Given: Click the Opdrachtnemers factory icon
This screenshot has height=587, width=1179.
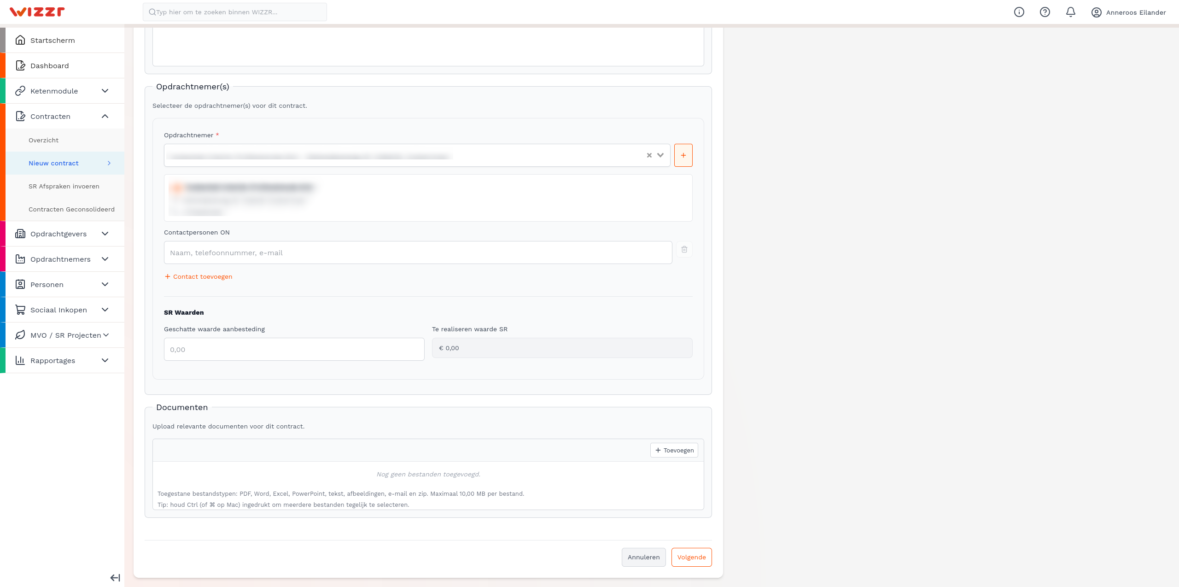Looking at the screenshot, I should pyautogui.click(x=20, y=259).
